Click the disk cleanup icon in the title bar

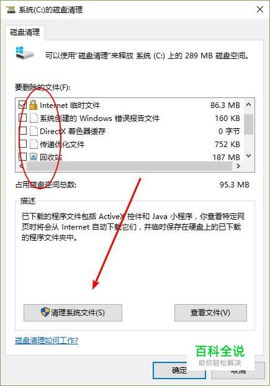pos(11,10)
